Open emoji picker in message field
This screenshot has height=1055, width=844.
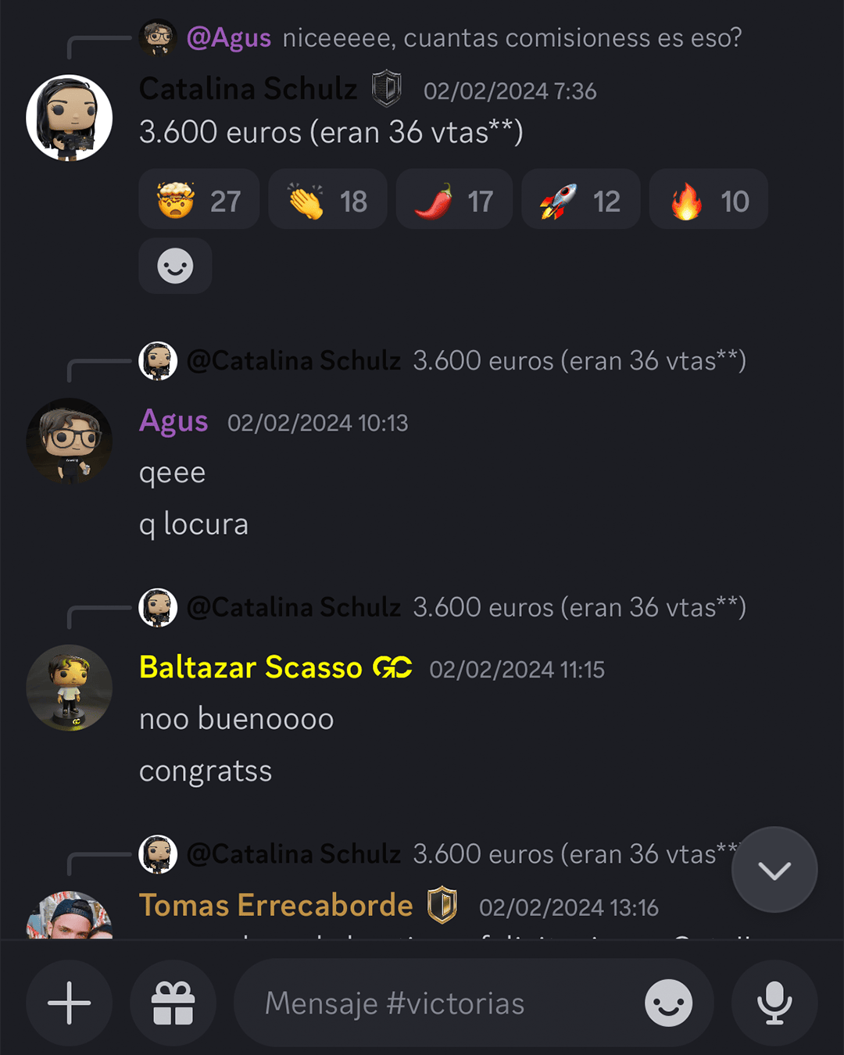click(x=668, y=1003)
